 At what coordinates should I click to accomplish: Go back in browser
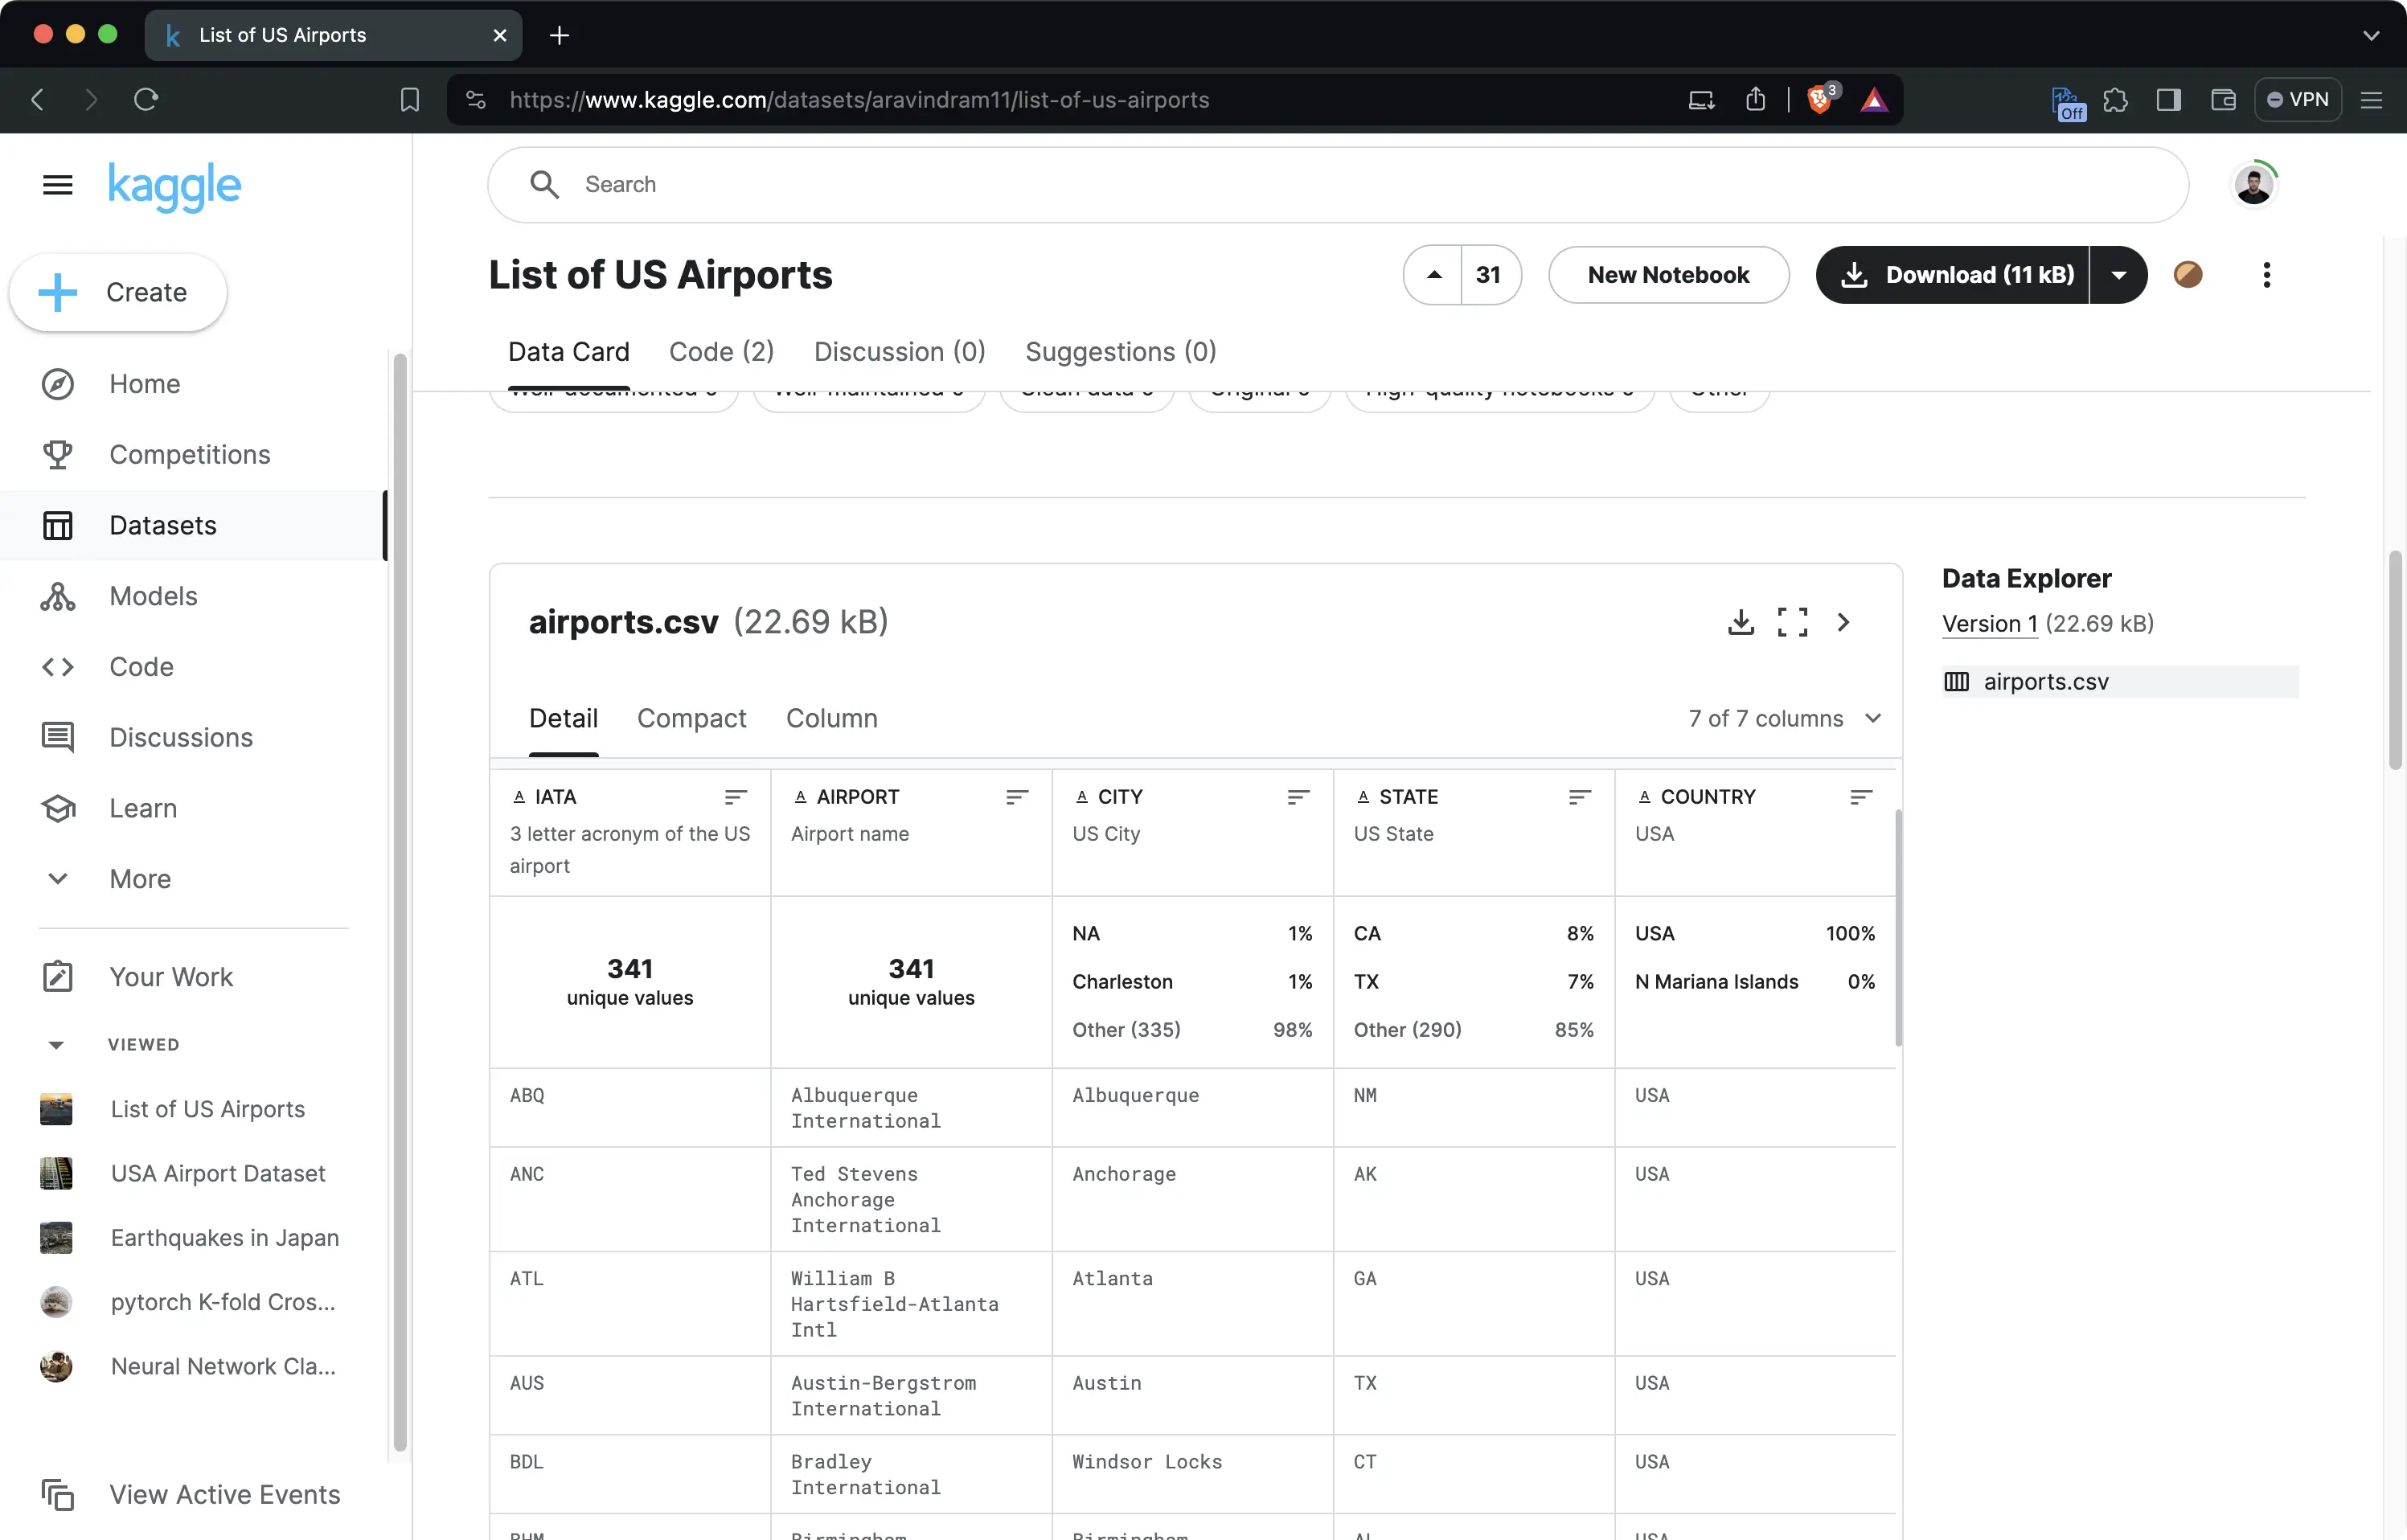coord(38,100)
